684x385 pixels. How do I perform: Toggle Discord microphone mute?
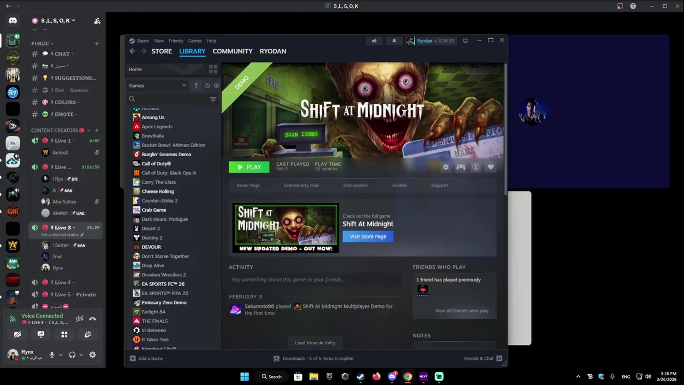pyautogui.click(x=52, y=355)
